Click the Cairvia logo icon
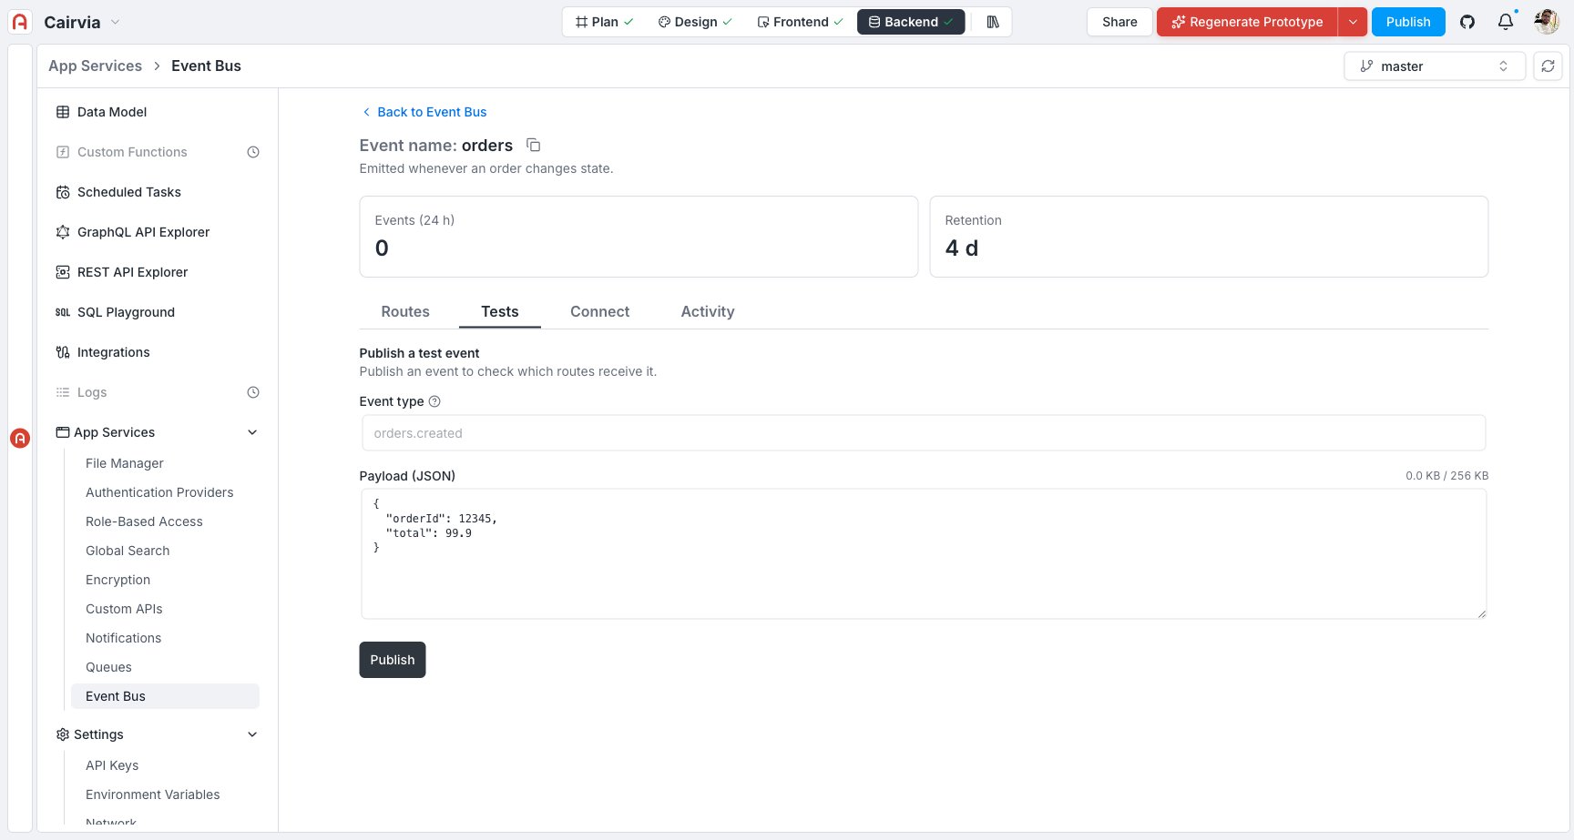1574x840 pixels. [x=20, y=22]
